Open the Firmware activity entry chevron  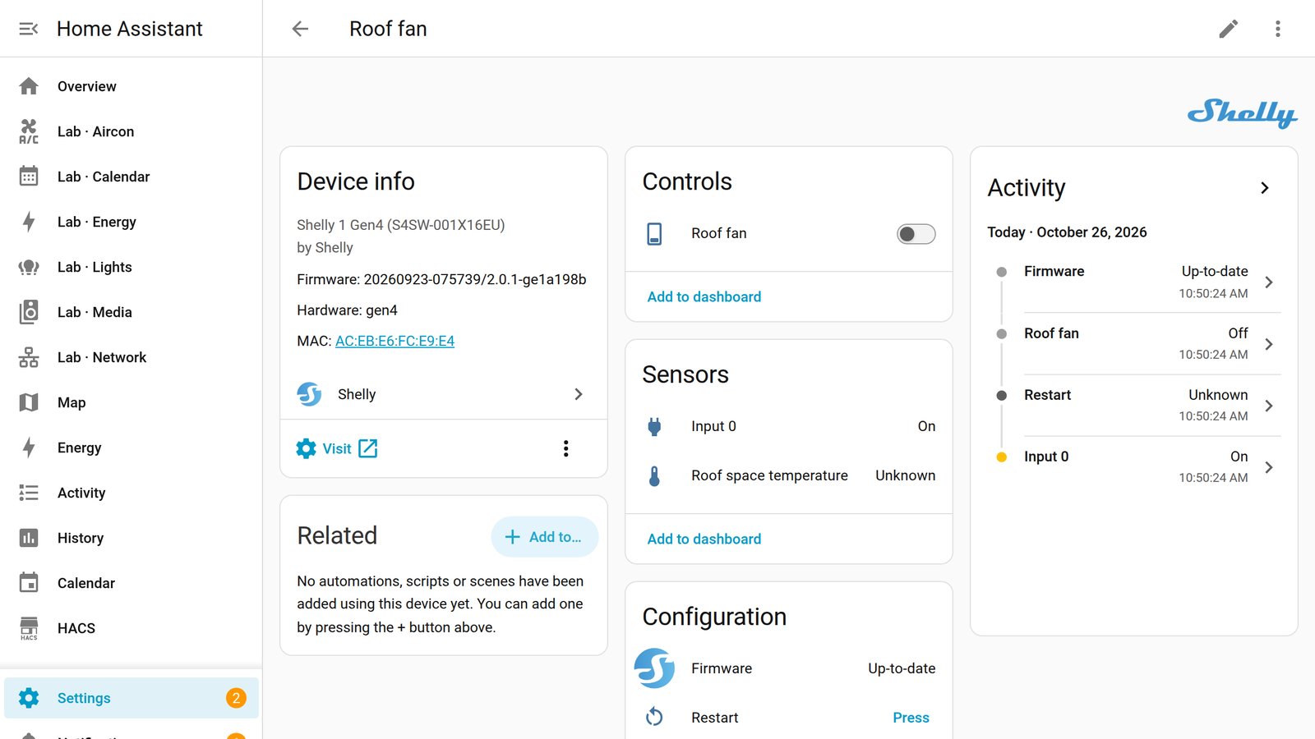1269,282
